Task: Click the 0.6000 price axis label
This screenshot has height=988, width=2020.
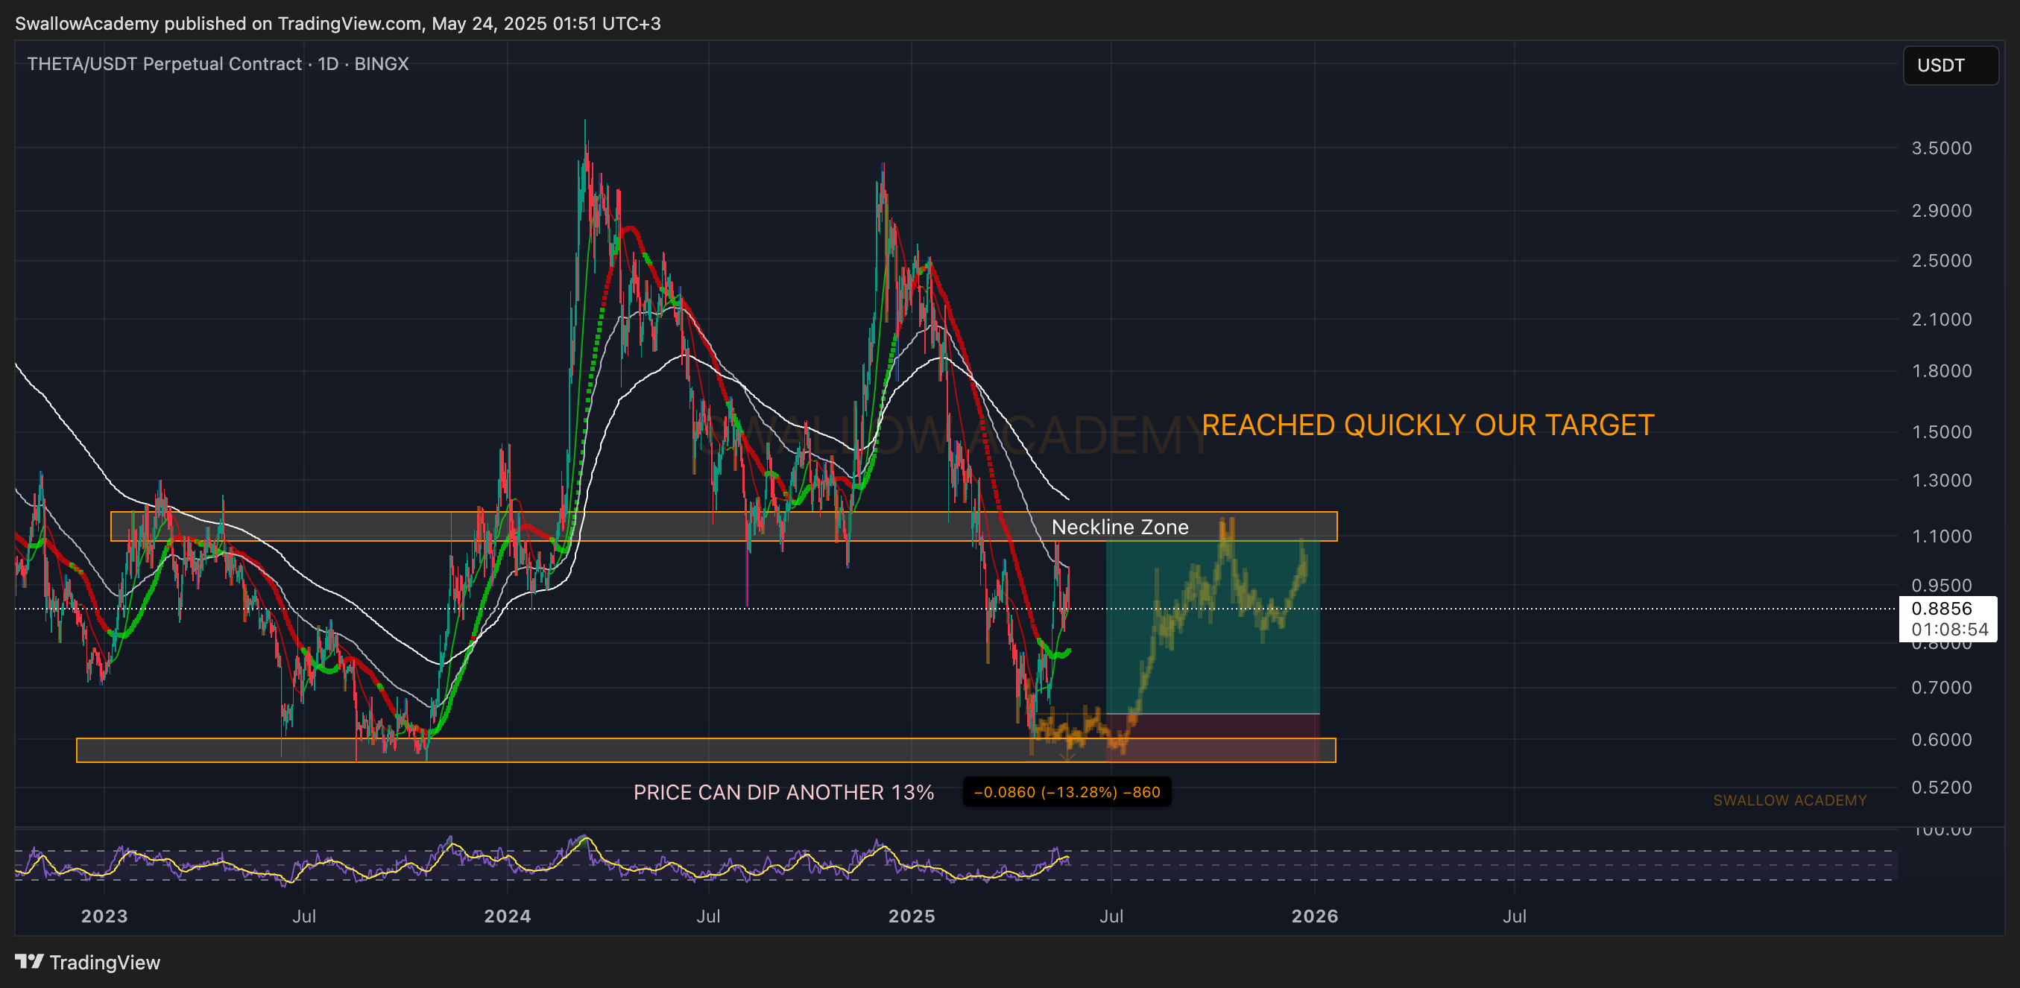Action: [x=1941, y=739]
